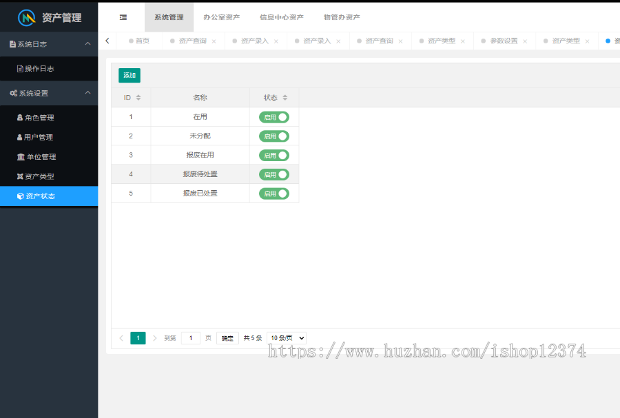Click the 操作日志 file icon
This screenshot has height=418, width=620.
(x=20, y=69)
